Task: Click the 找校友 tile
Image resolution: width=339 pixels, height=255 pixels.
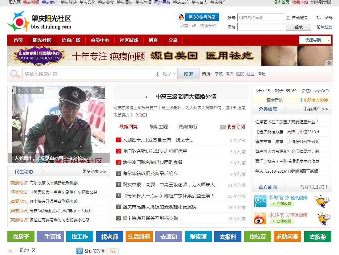Action: tap(257, 236)
